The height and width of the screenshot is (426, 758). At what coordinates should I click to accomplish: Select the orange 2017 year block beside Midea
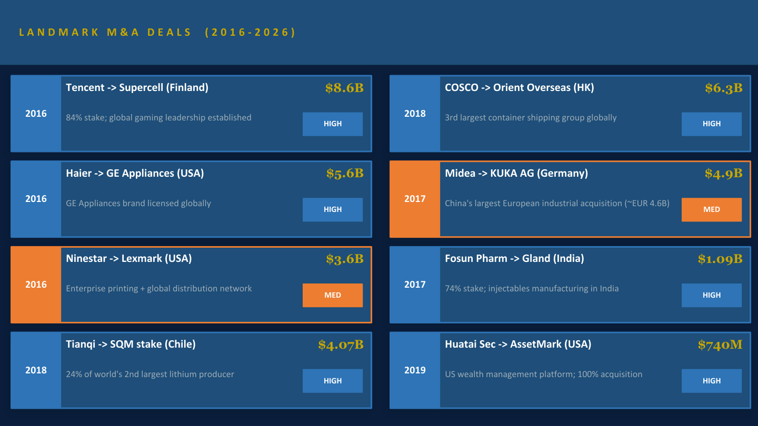415,199
